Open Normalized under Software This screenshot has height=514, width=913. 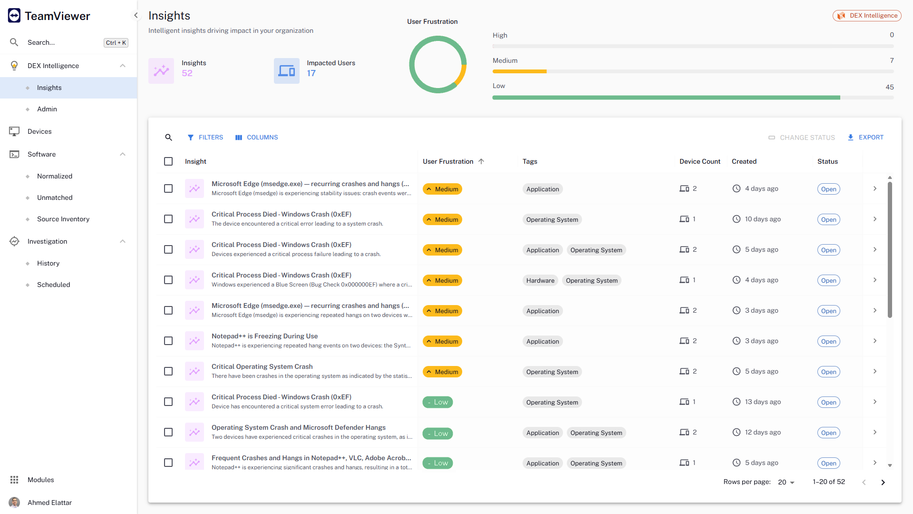pyautogui.click(x=68, y=176)
